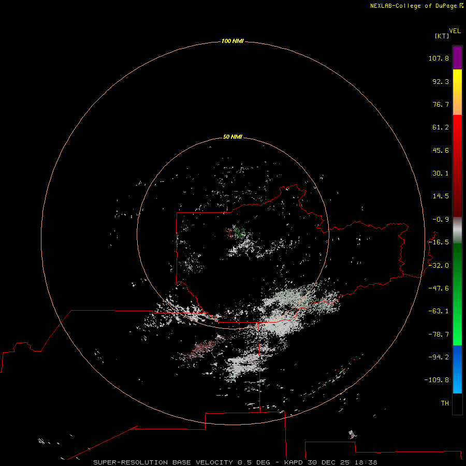Pick the red segment of the velocity scale
Screen dimensions: 466x466
coord(457,166)
